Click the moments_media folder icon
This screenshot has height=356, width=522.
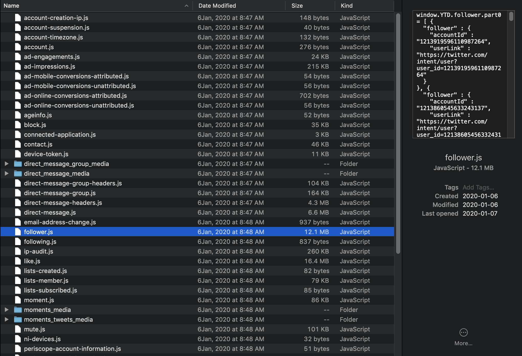(18, 310)
